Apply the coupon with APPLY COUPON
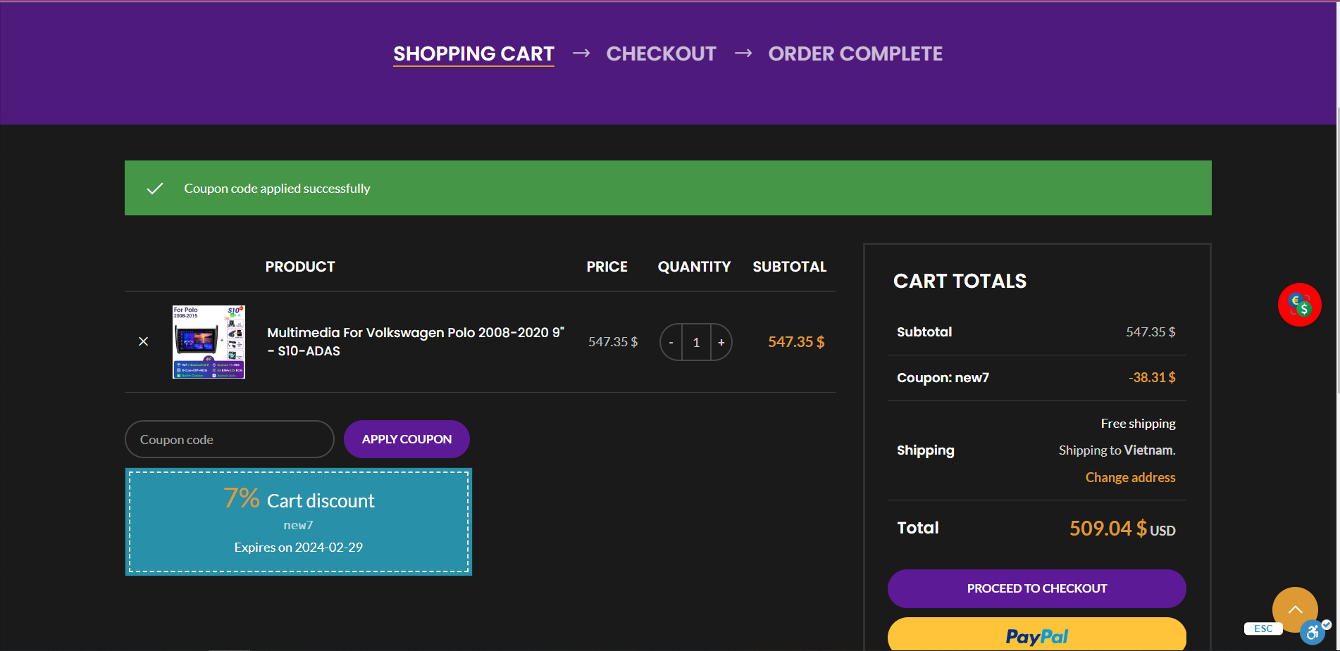The image size is (1340, 651). click(407, 439)
